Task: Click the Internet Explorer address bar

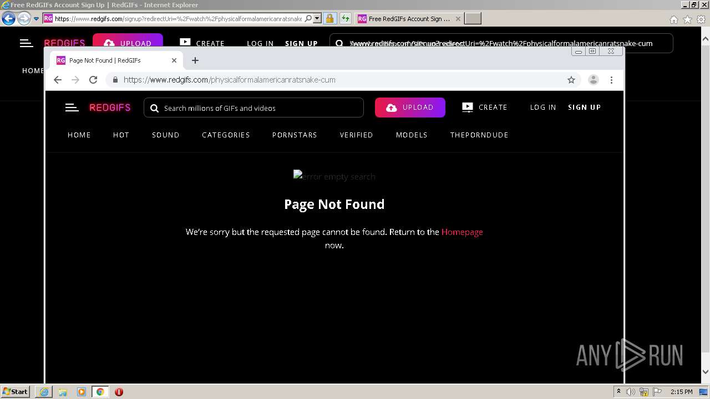Action: tap(177, 19)
